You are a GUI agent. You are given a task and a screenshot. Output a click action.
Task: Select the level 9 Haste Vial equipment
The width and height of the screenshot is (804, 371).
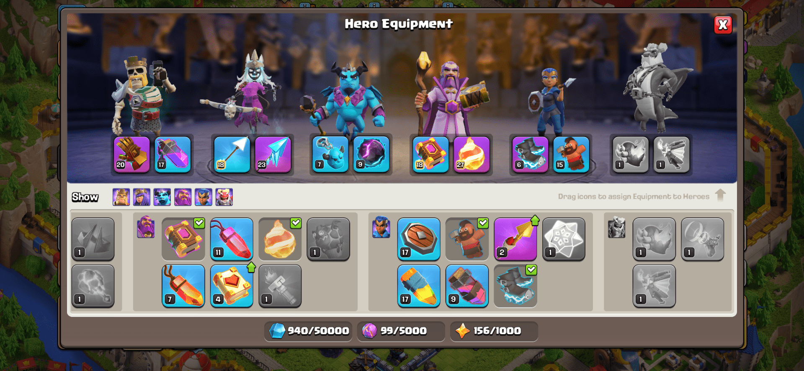click(x=467, y=286)
